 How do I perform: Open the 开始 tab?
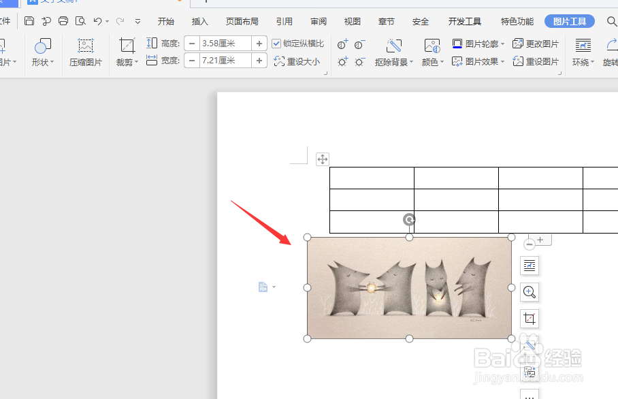[166, 21]
